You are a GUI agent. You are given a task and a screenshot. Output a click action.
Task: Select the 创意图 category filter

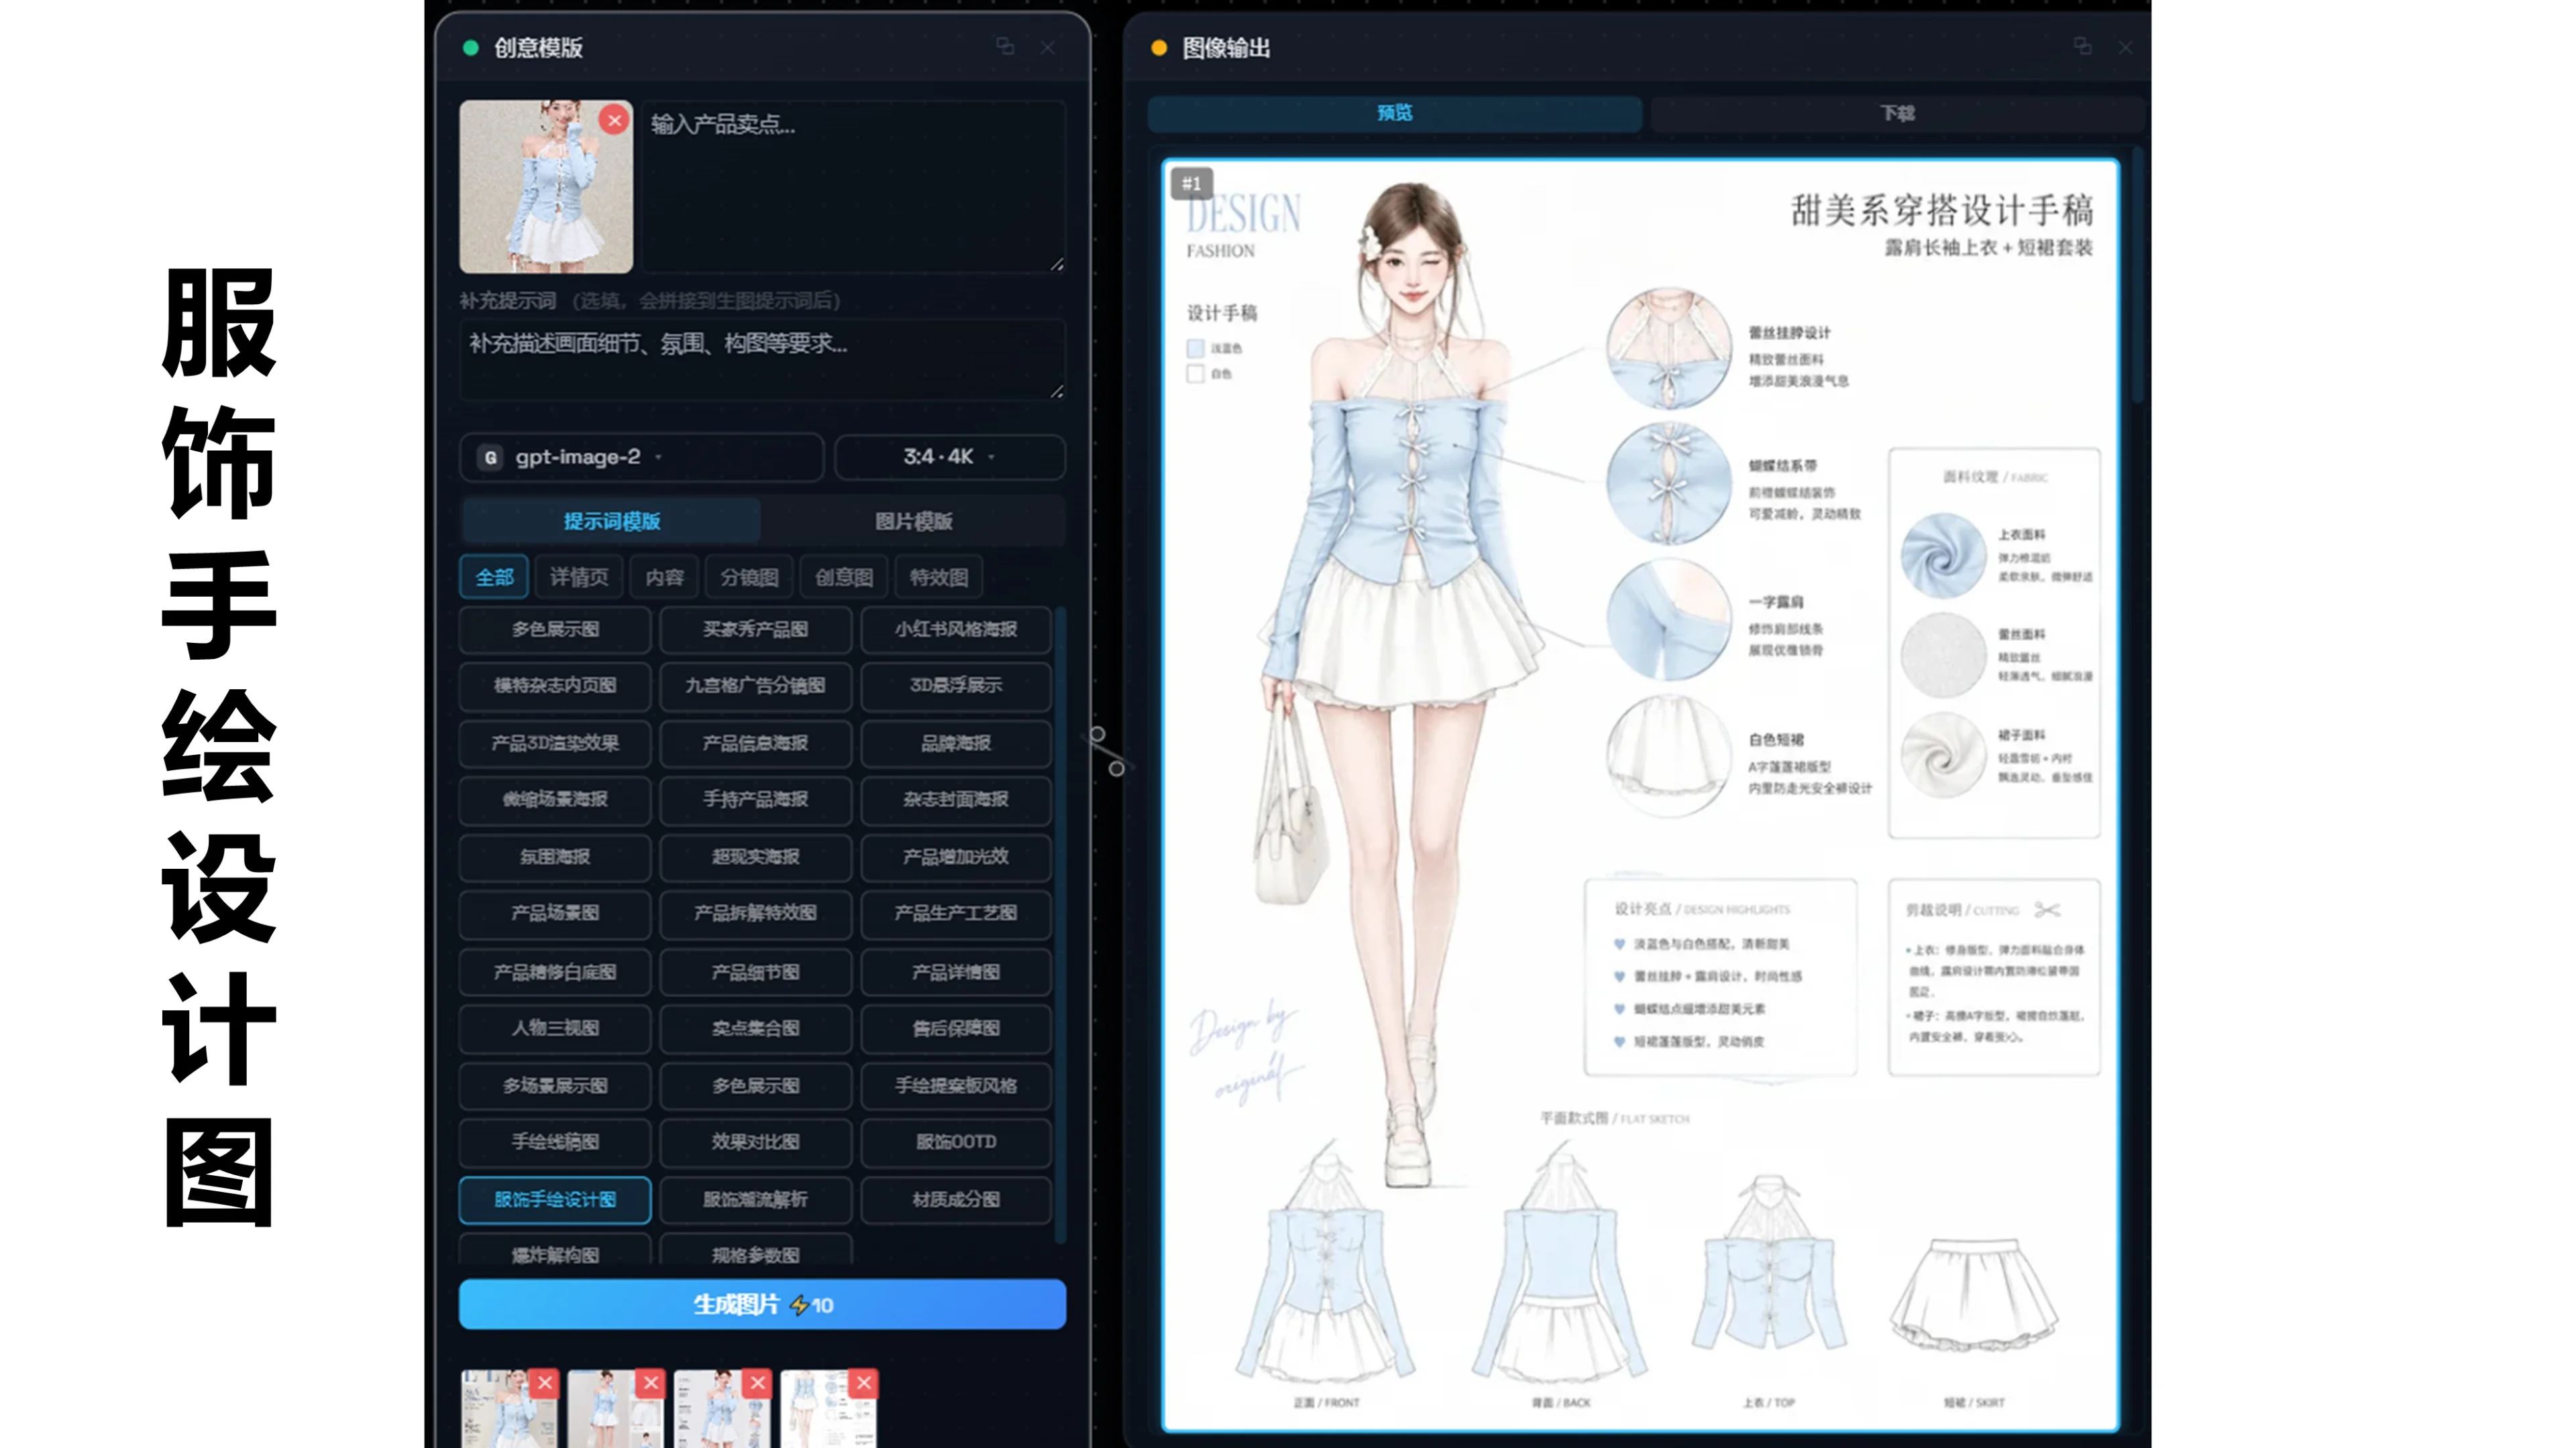coord(844,578)
